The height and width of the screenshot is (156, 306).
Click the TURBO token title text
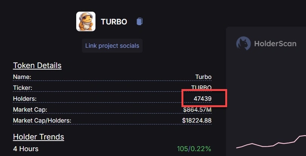[114, 21]
